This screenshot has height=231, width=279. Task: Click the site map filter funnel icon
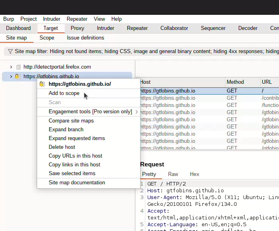[x=10, y=51]
